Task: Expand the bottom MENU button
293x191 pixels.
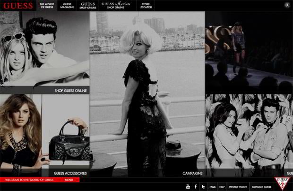Action: coord(69,180)
